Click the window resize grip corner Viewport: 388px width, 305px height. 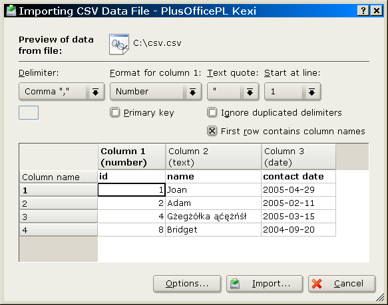pyautogui.click(x=380, y=297)
